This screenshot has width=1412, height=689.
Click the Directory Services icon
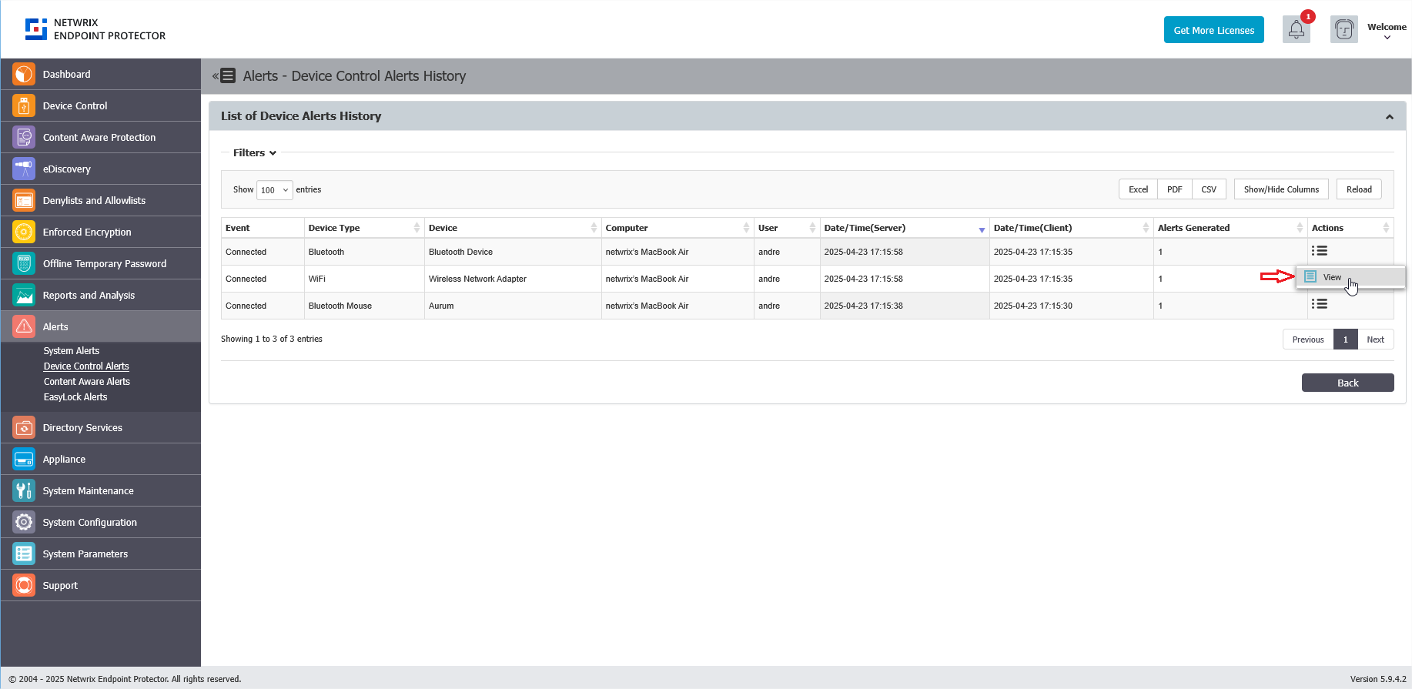[24, 427]
